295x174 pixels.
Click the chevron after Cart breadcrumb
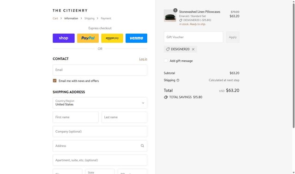pos(61,18)
